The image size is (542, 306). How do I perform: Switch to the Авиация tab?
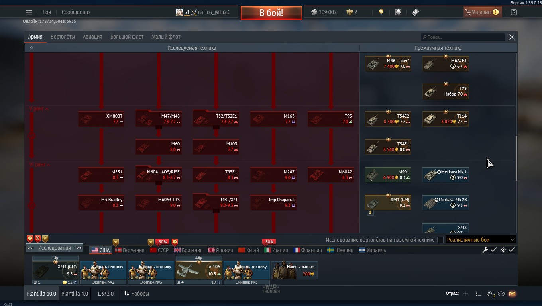click(92, 37)
